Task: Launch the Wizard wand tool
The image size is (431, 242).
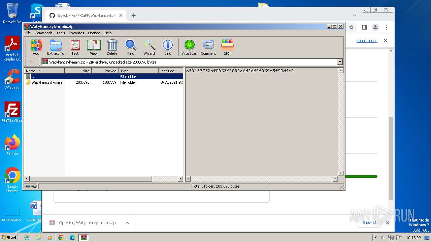Action: (149, 47)
